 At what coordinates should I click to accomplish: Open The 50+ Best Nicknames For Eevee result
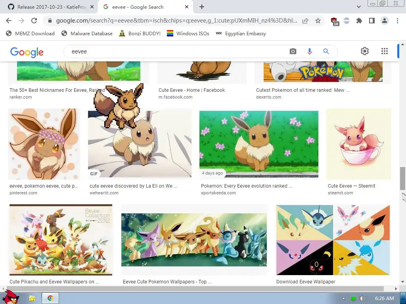[x=57, y=90]
